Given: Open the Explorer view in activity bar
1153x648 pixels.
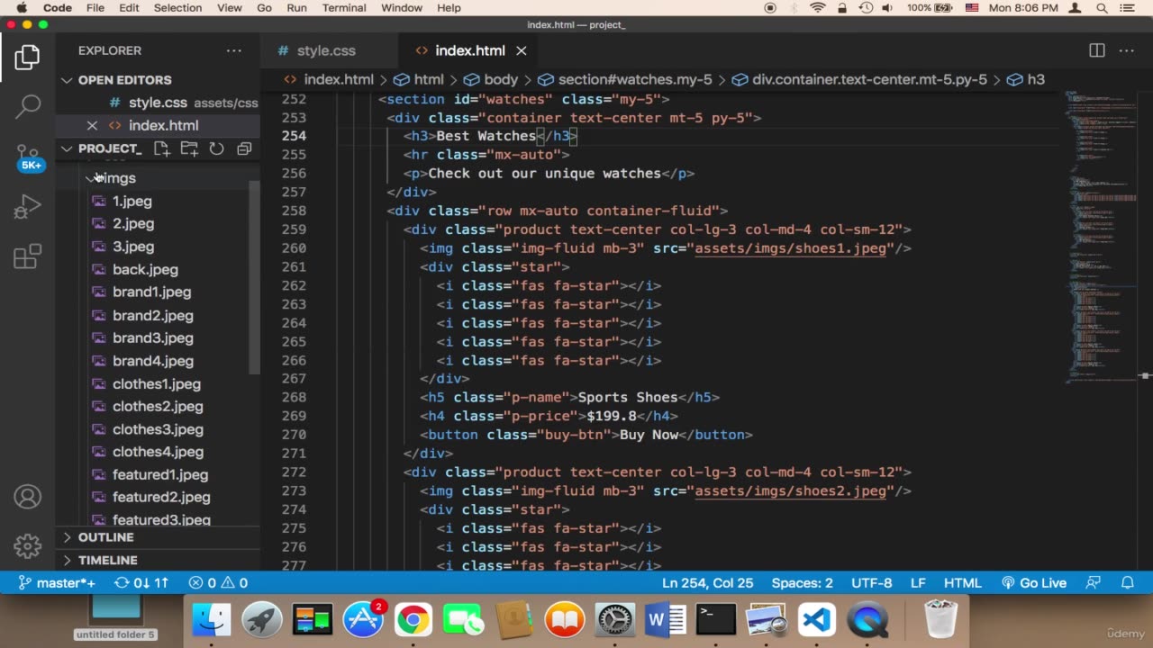Looking at the screenshot, I should tap(27, 58).
